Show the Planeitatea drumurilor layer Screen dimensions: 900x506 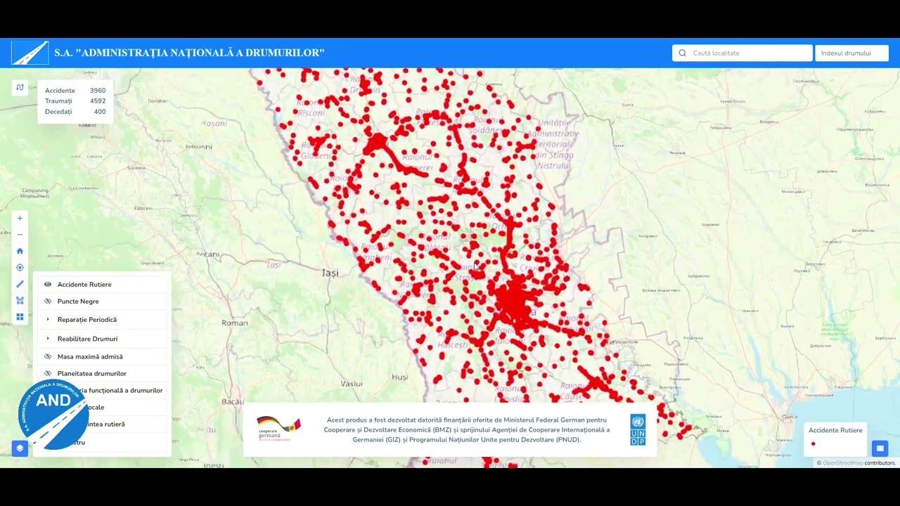pos(48,373)
